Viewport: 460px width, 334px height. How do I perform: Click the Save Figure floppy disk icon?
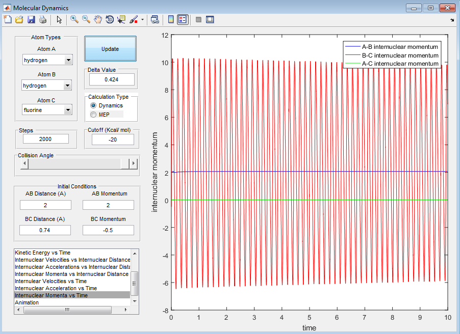tap(31, 20)
